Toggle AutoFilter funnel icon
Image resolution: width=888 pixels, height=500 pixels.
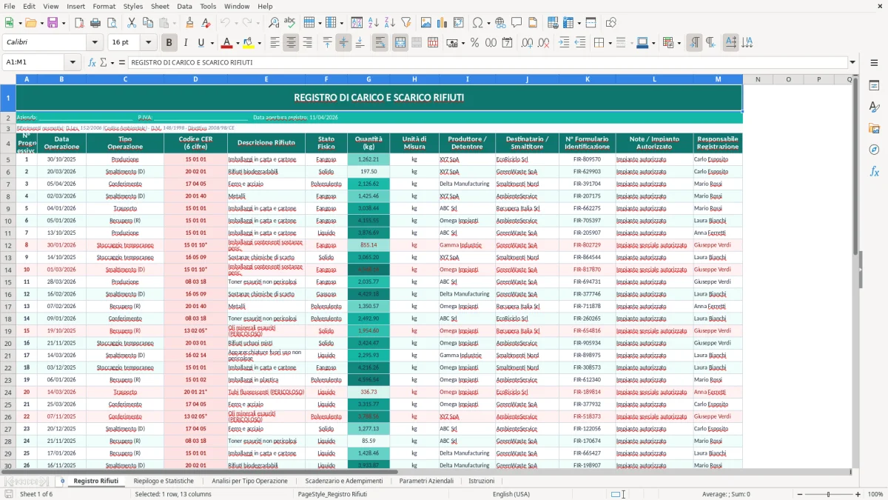(x=406, y=23)
